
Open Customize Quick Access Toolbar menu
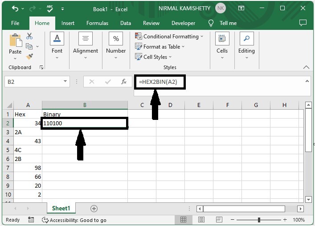(x=62, y=9)
